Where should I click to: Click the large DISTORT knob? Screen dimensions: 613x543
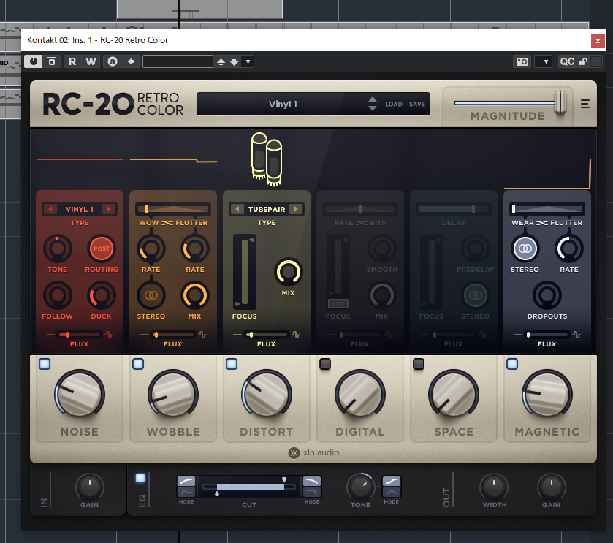click(x=267, y=393)
